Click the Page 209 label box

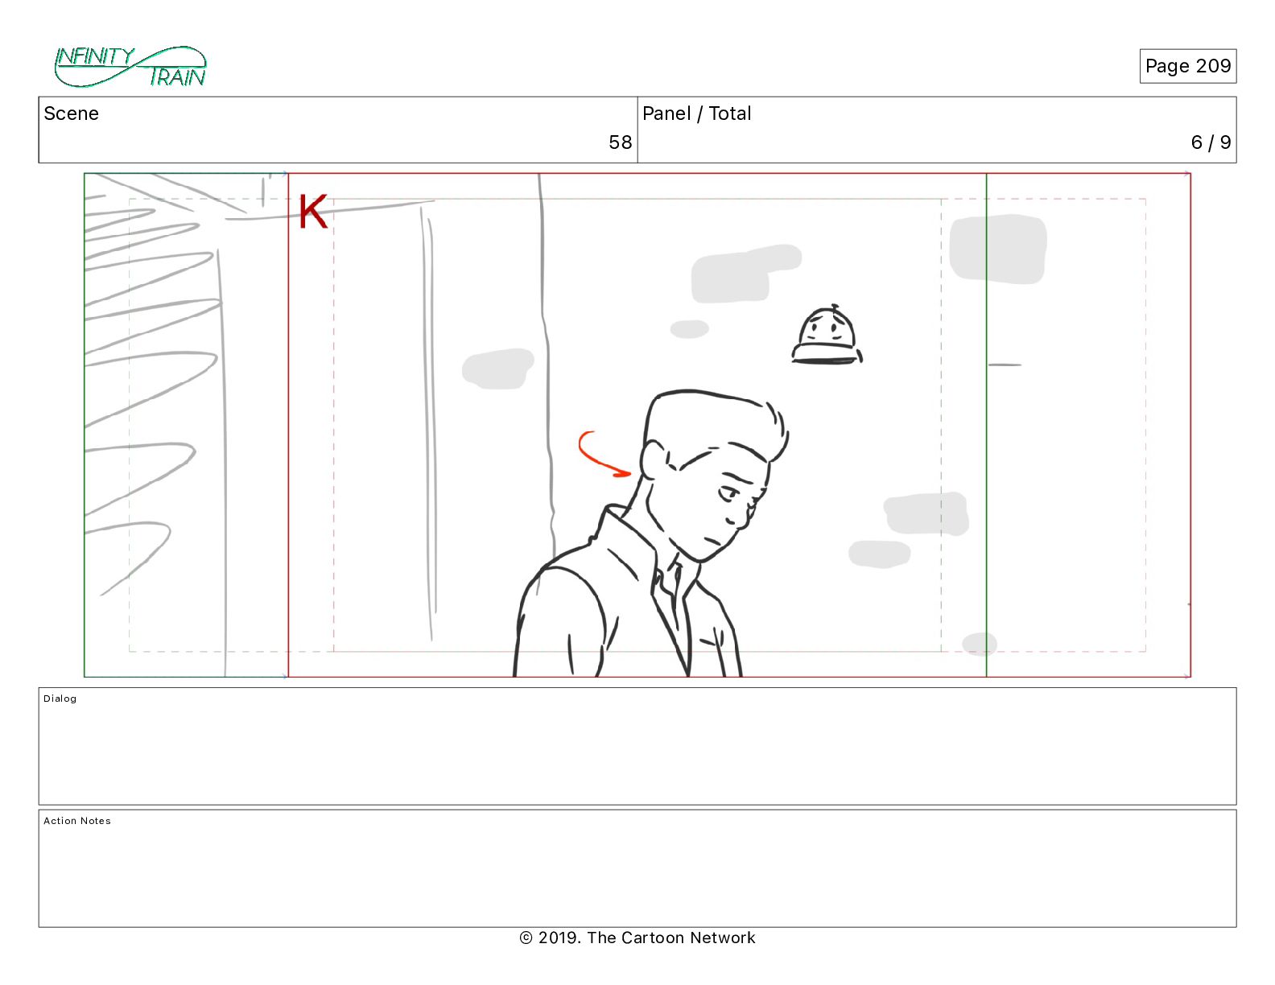click(x=1187, y=66)
